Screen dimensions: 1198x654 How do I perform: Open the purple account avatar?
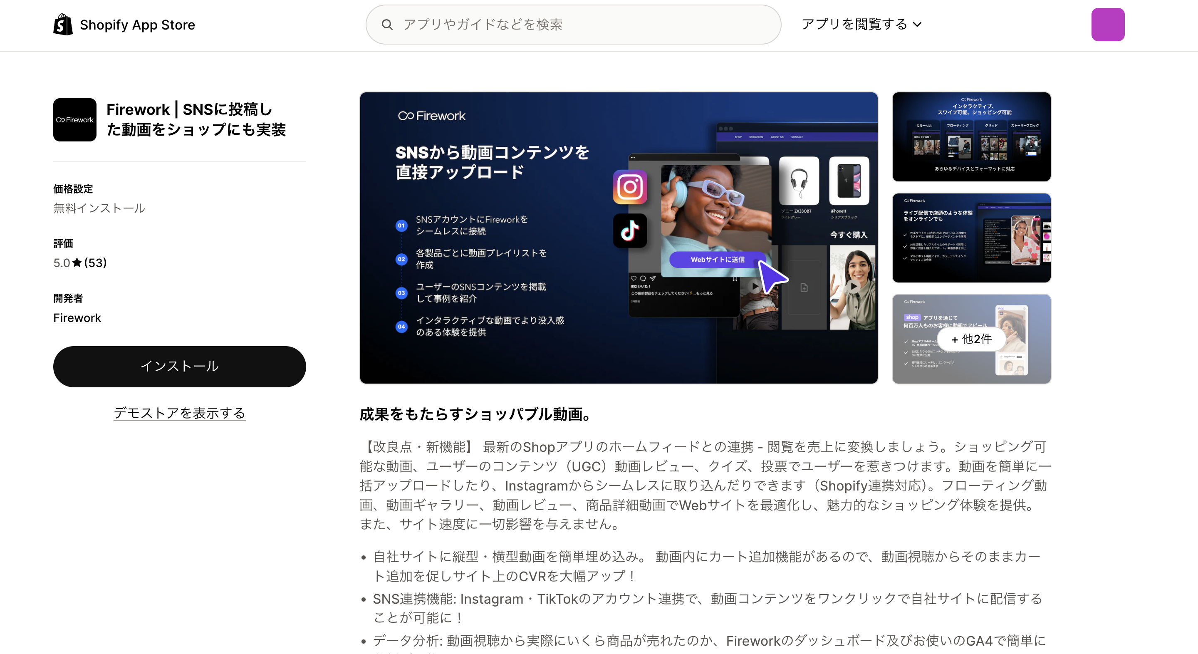[1108, 25]
